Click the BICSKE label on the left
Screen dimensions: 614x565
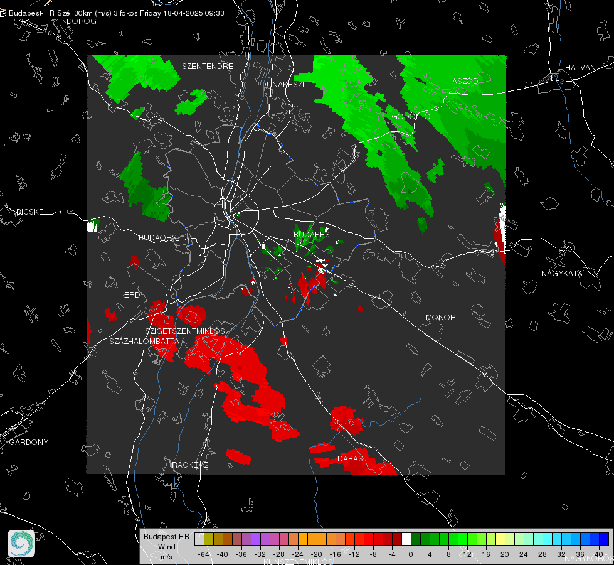(x=29, y=212)
